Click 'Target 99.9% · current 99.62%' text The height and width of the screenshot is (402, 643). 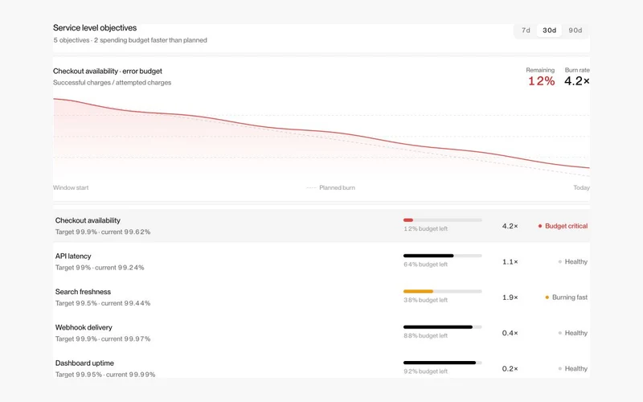[x=103, y=232]
